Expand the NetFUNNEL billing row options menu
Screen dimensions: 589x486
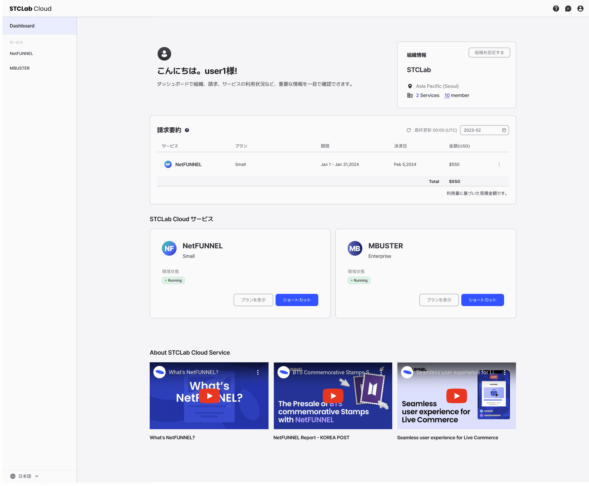[499, 164]
